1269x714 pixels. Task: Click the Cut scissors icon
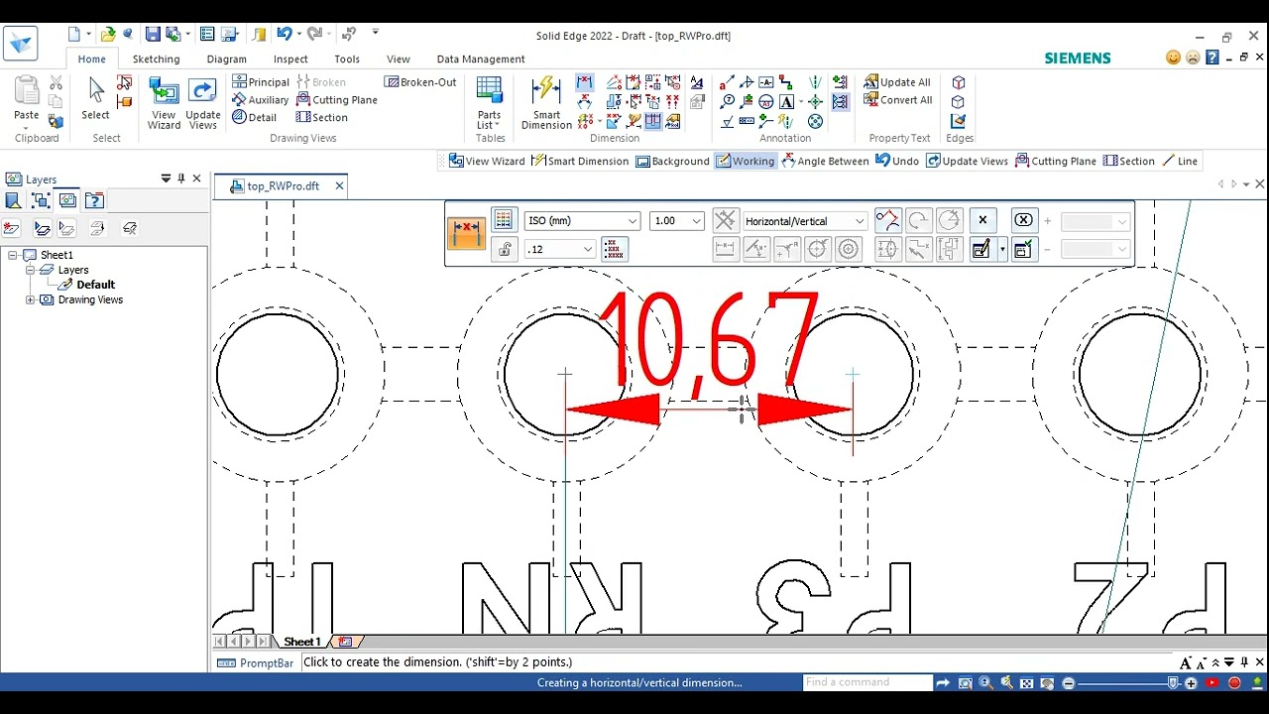56,83
